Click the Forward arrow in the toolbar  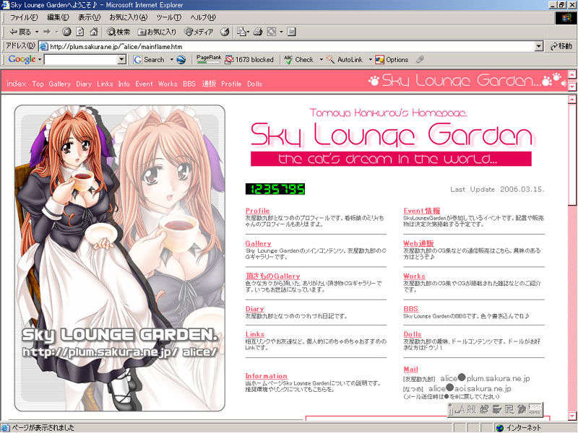(x=46, y=32)
